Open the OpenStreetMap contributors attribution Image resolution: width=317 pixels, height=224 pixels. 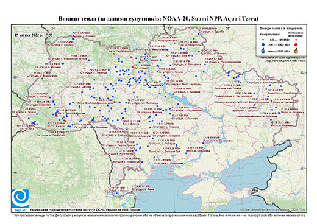point(272,209)
